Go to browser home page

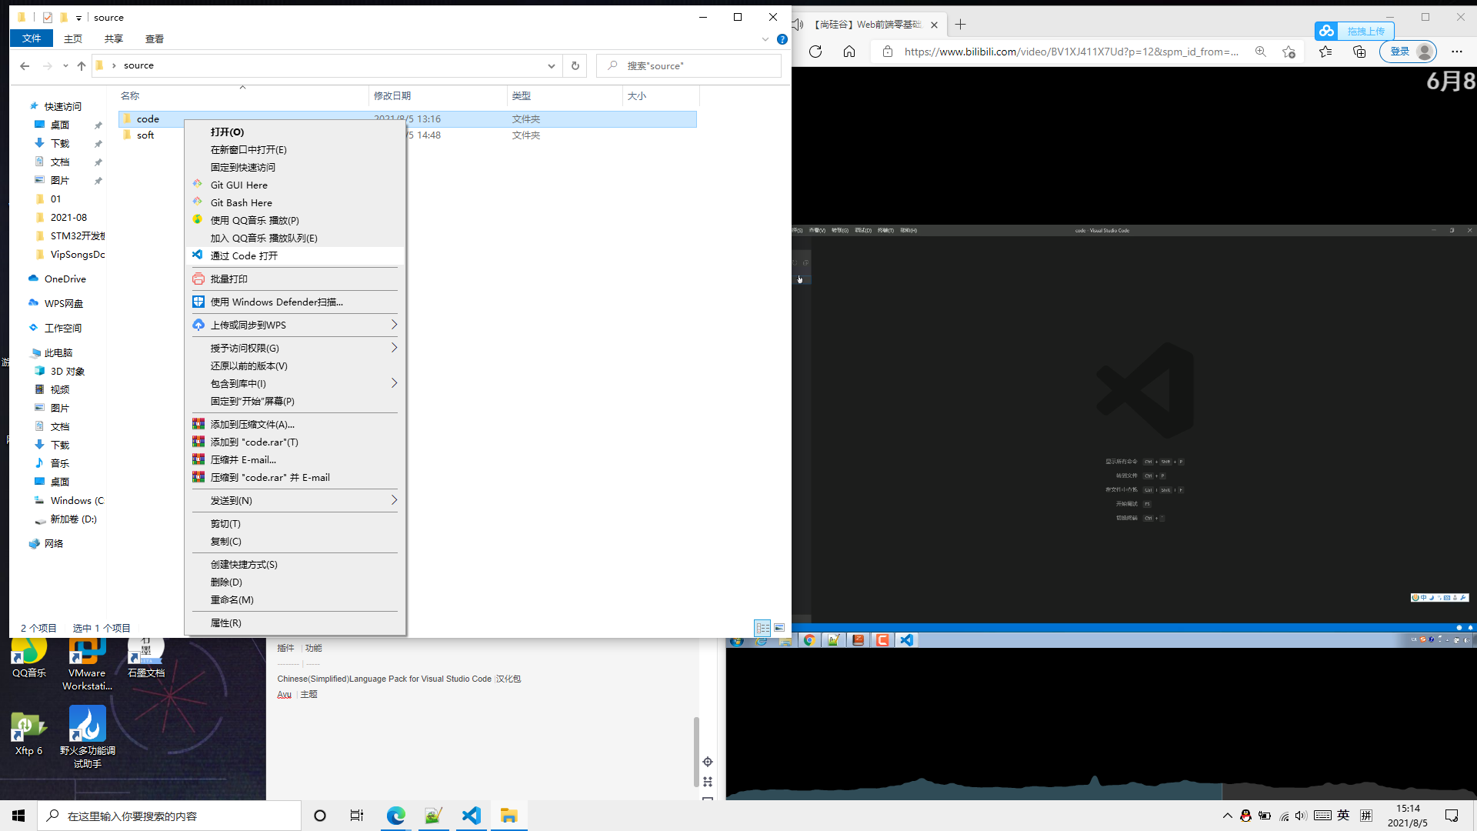(849, 52)
